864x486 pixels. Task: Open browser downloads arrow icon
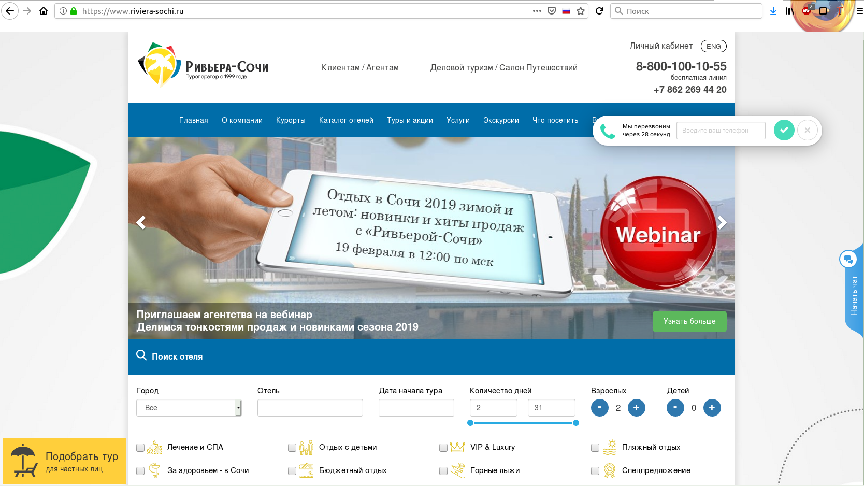point(773,11)
